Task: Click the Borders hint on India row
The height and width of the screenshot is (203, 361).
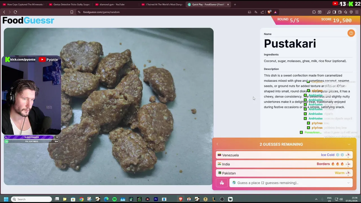Action: tap(323, 164)
